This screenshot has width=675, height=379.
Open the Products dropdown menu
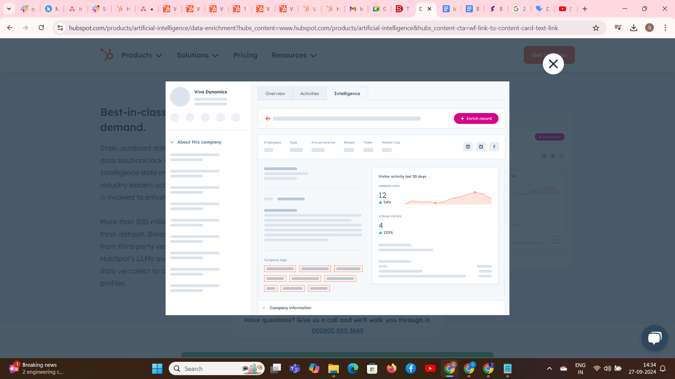(141, 55)
